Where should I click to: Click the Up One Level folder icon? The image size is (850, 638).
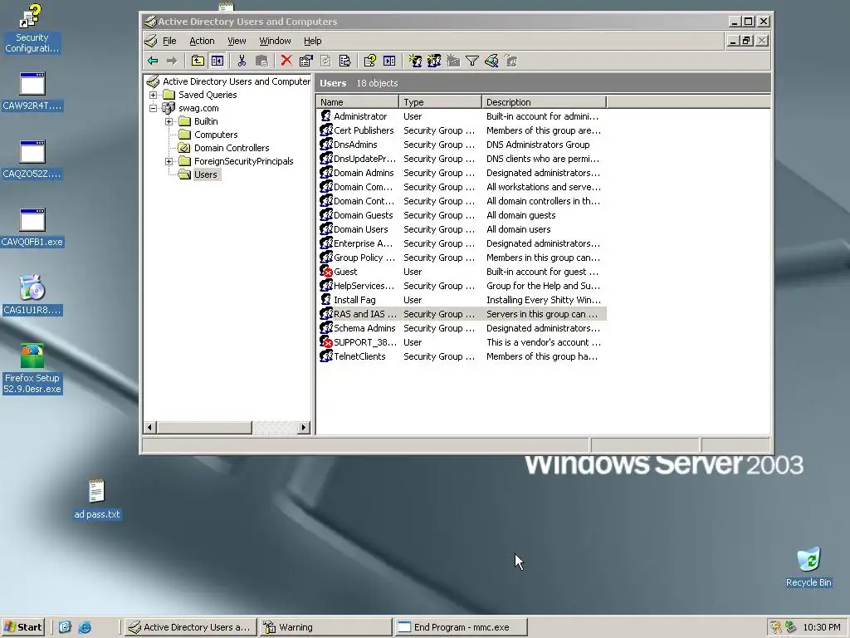[198, 61]
